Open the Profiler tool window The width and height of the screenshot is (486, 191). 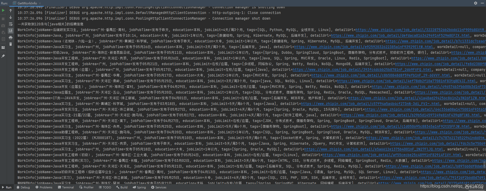coord(86,187)
